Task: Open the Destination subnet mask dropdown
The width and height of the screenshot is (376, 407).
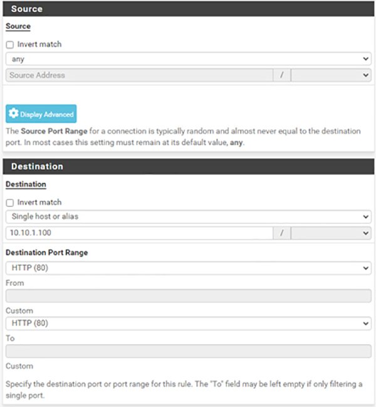Action: (x=331, y=233)
